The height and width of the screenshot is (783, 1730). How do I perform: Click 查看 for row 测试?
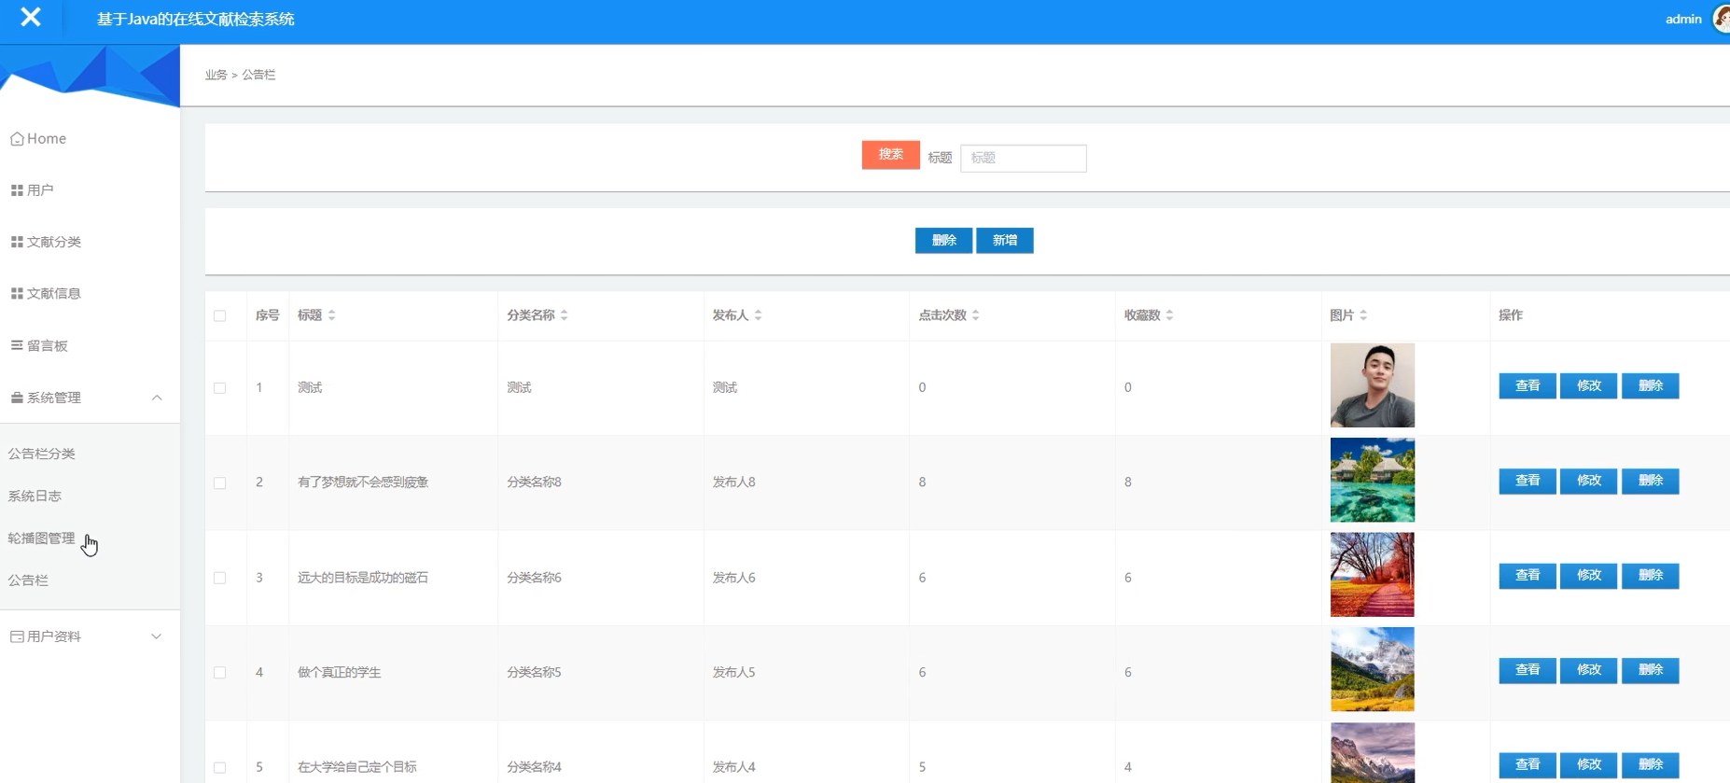click(x=1528, y=386)
